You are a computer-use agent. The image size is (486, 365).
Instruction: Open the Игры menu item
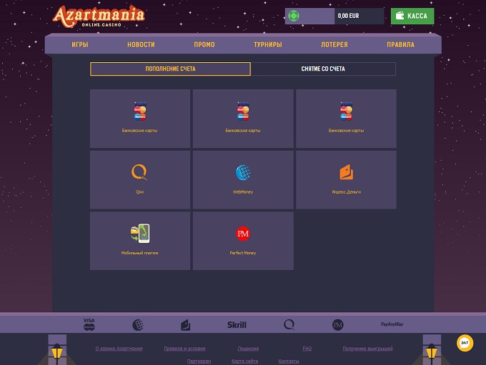coord(80,44)
